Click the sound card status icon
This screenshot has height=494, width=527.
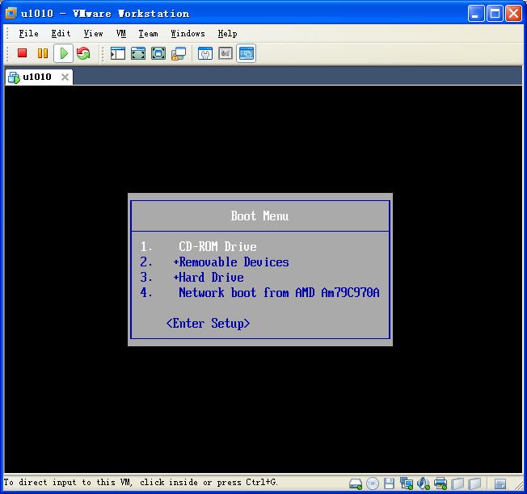coord(424,484)
